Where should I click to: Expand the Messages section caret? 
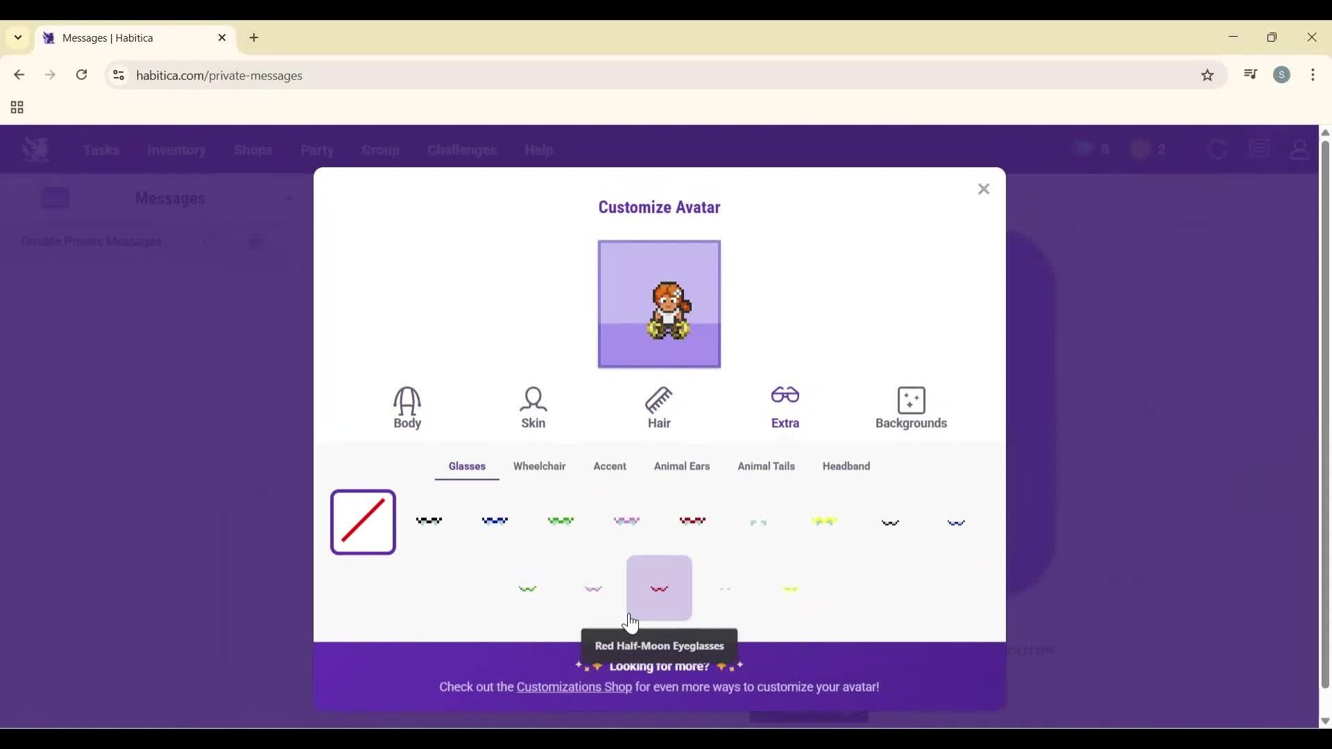click(291, 198)
